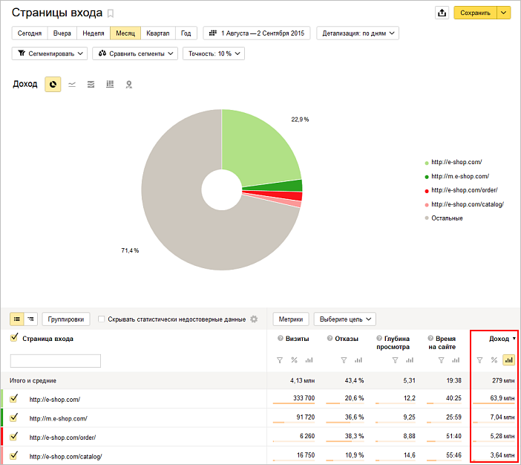Click the bookmark icon beside Страницы входа title
The image size is (521, 465).
coord(111,13)
